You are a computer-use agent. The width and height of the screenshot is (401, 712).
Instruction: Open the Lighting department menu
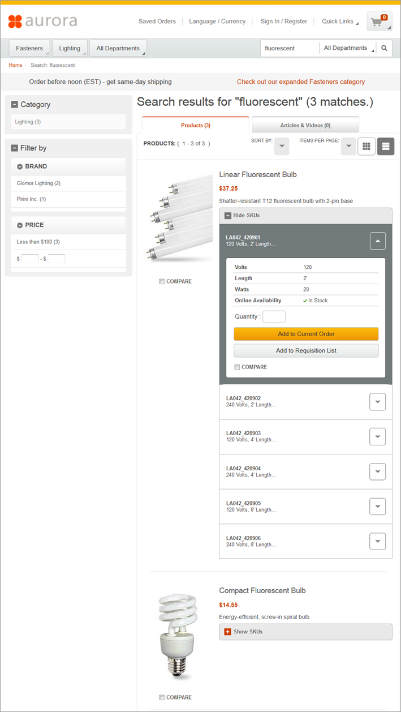coord(70,48)
